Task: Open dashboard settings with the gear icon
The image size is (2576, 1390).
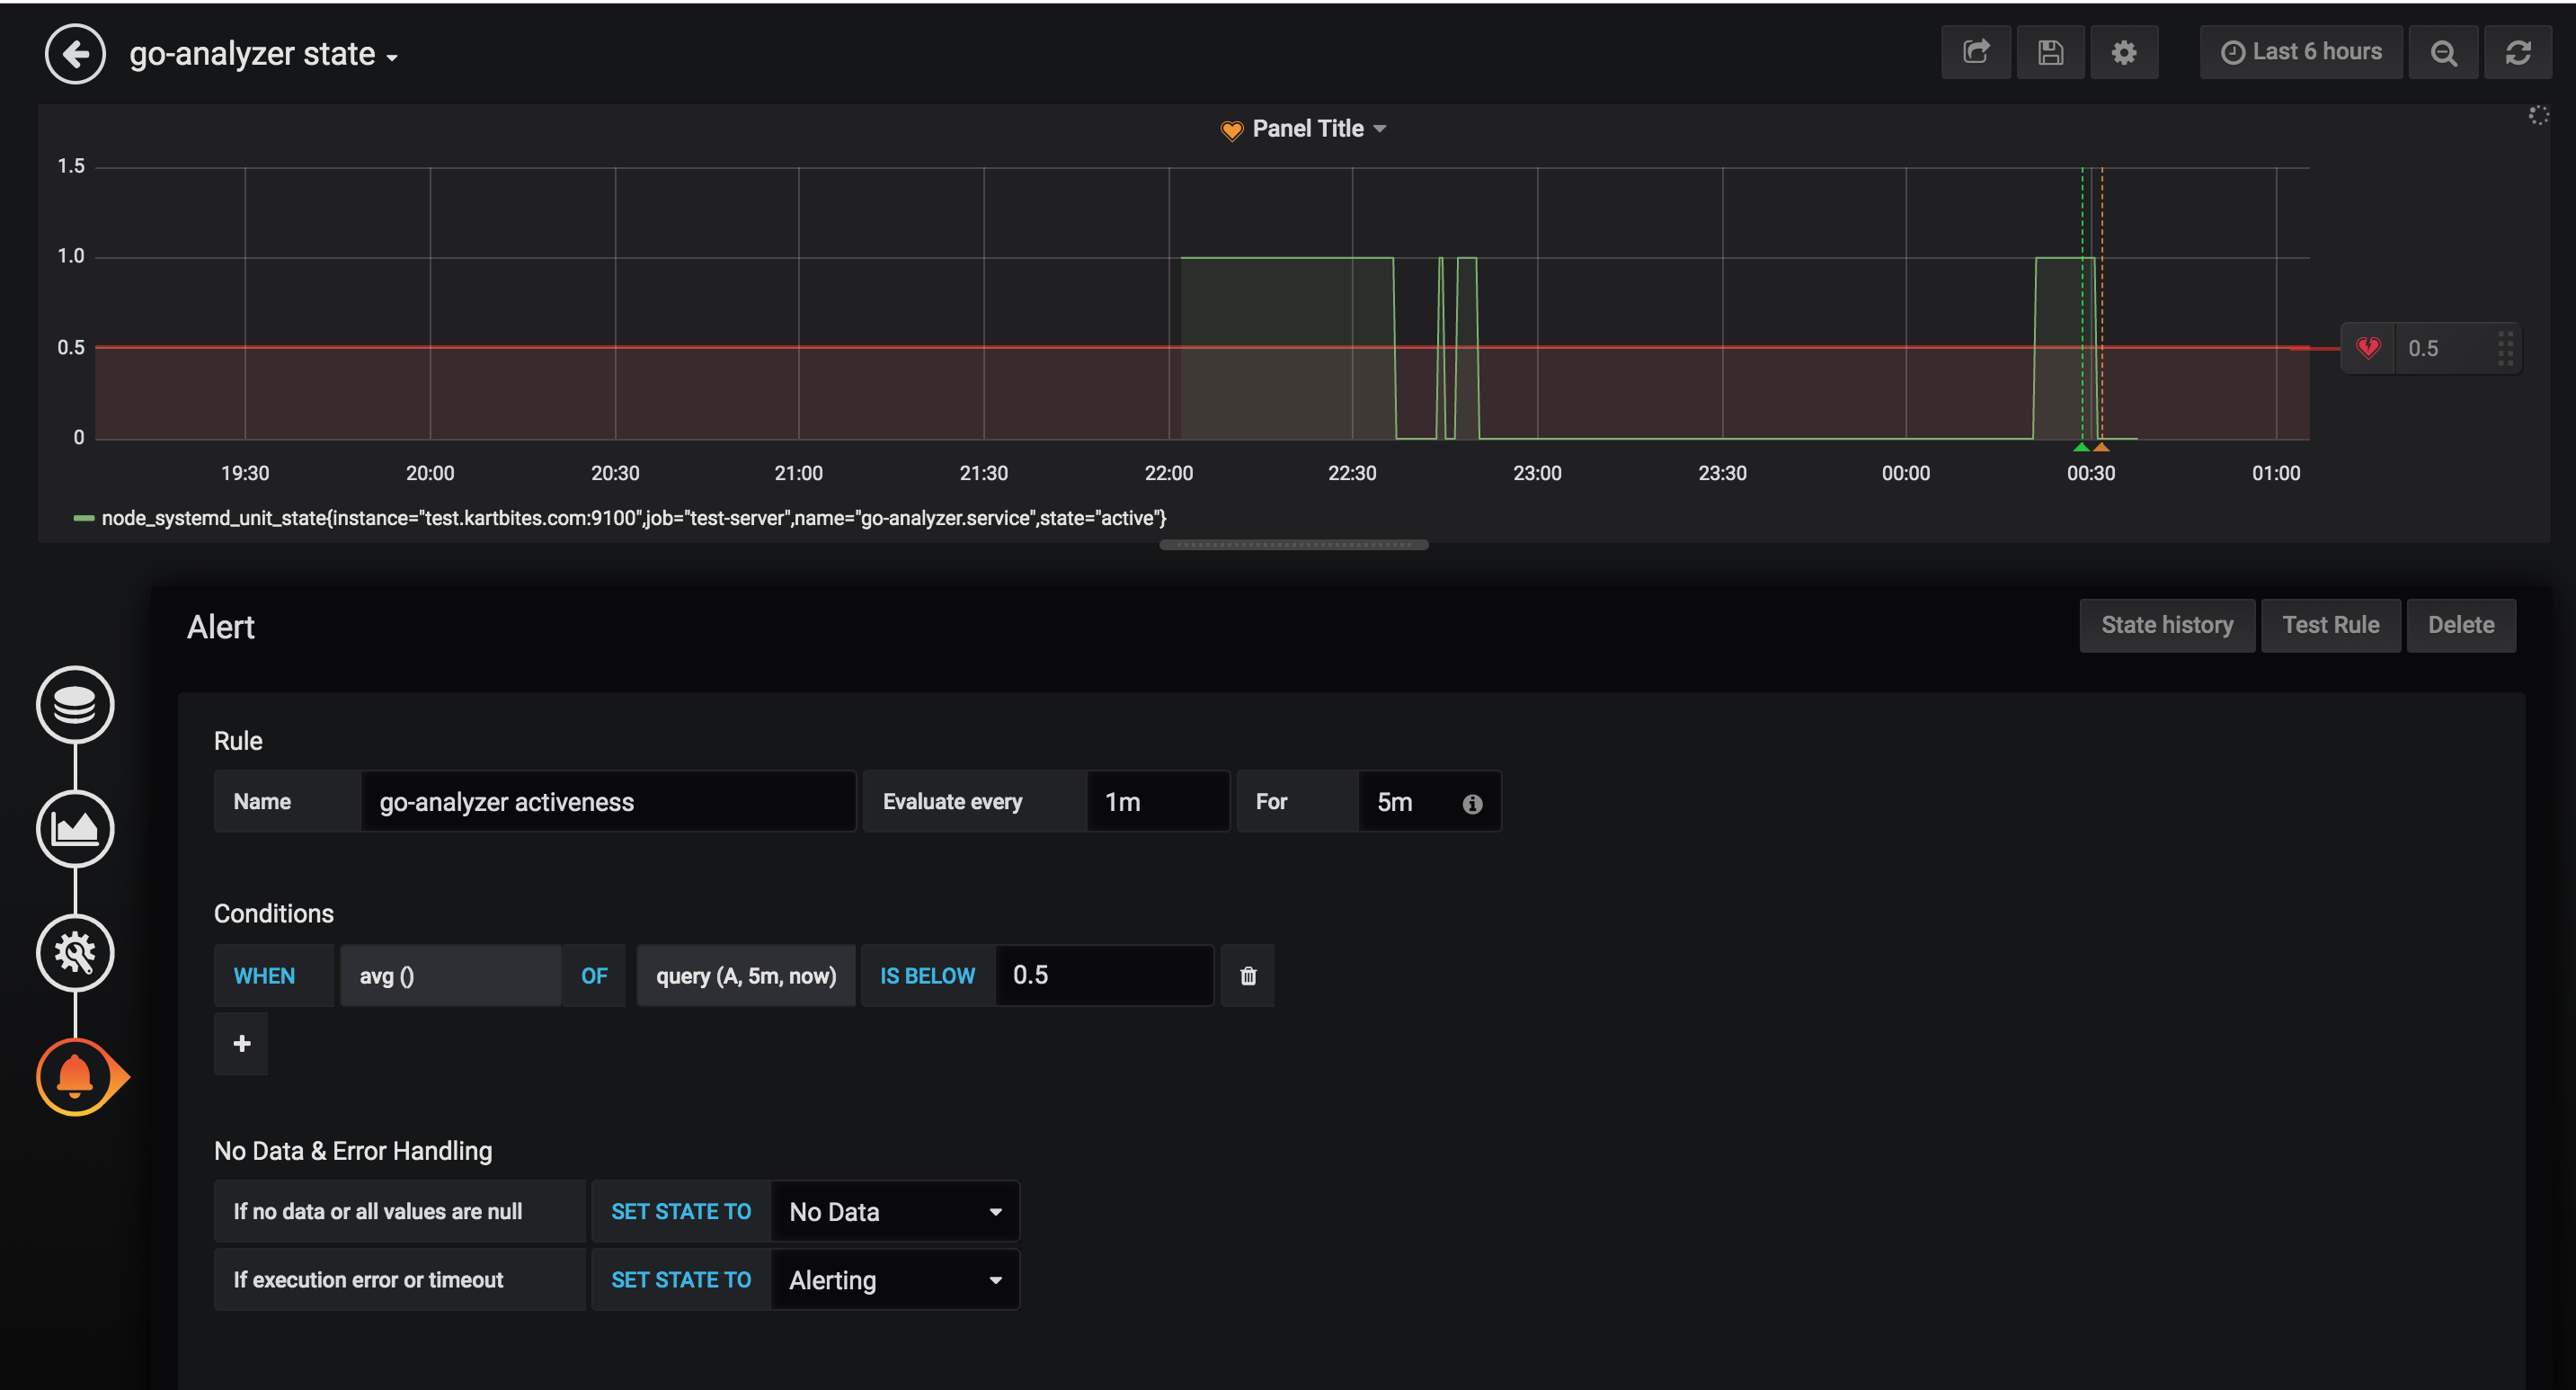Action: [x=2124, y=52]
